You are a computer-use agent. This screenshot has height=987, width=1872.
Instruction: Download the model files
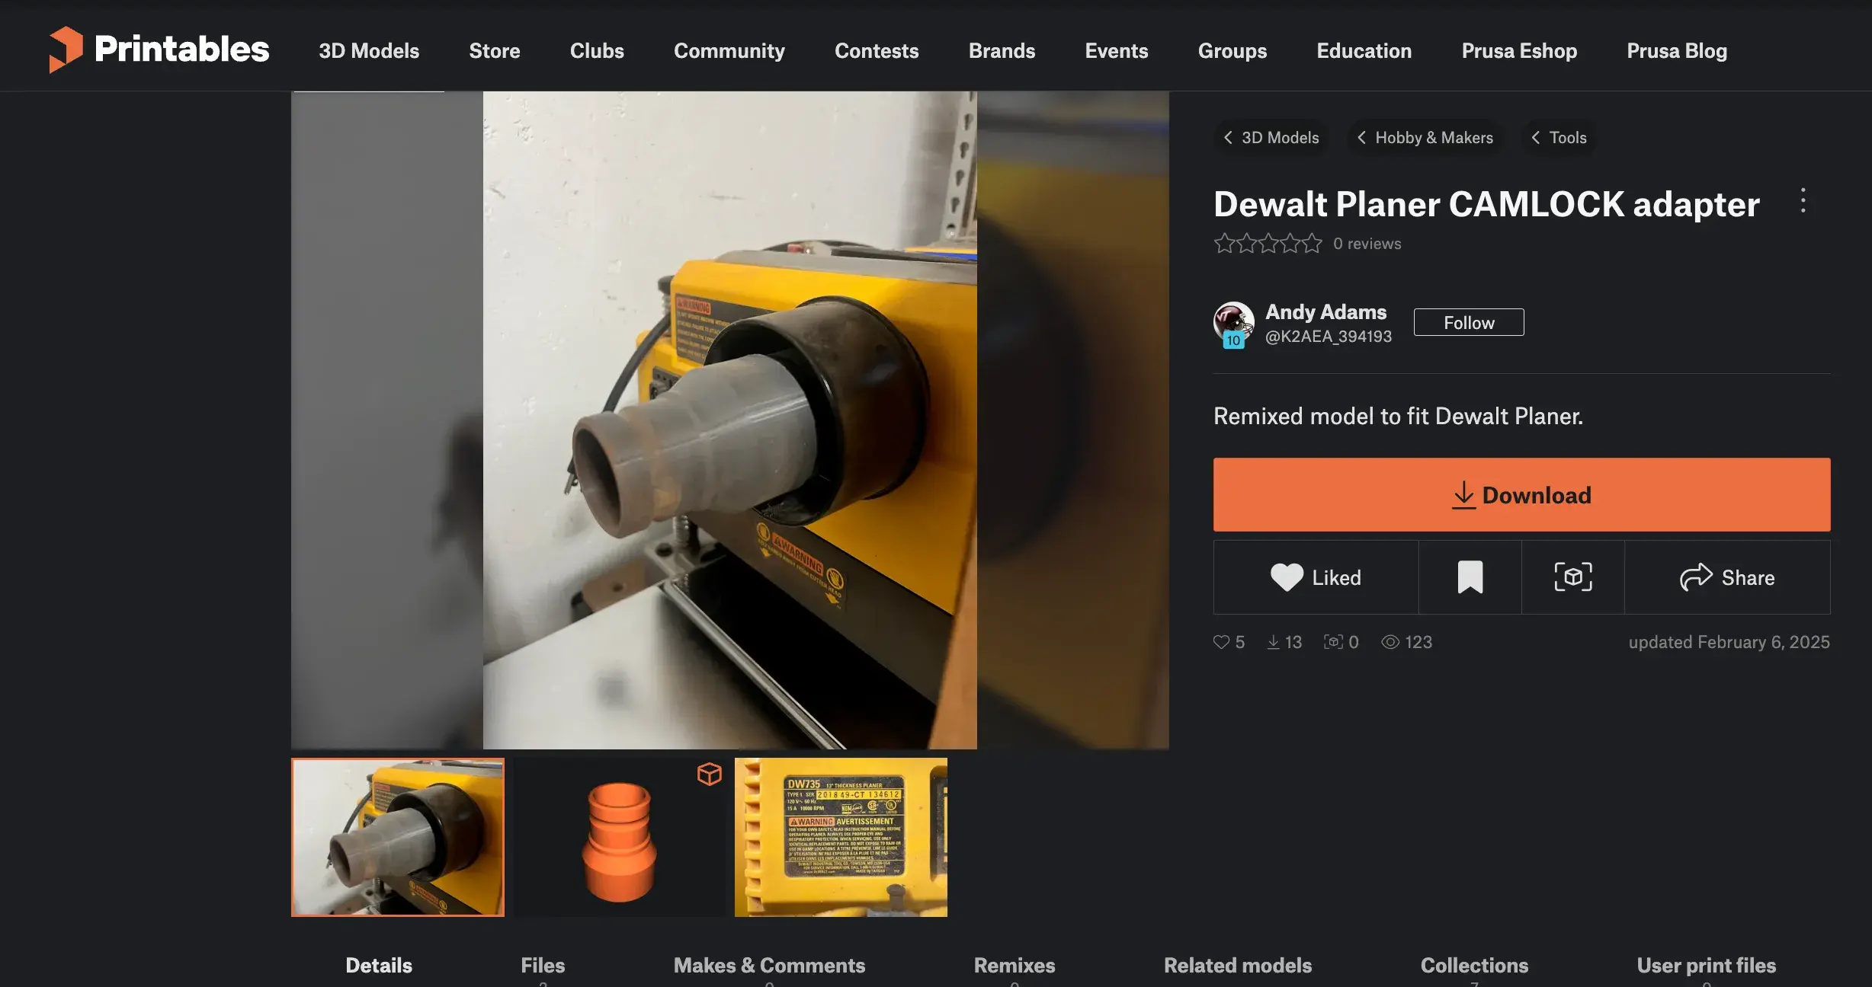pyautogui.click(x=1521, y=494)
